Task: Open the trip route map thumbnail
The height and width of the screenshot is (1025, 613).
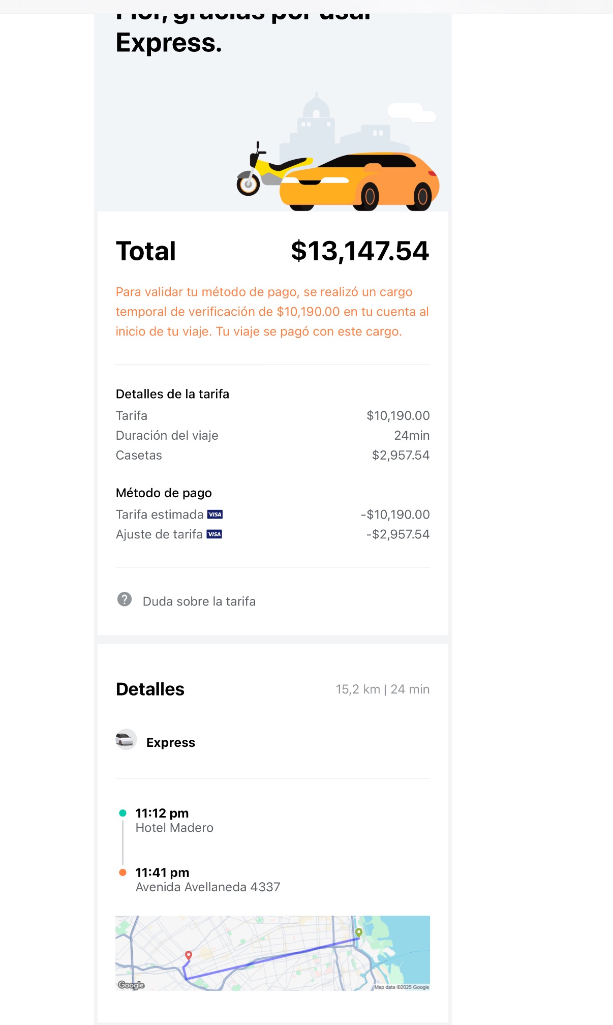Action: pyautogui.click(x=272, y=953)
